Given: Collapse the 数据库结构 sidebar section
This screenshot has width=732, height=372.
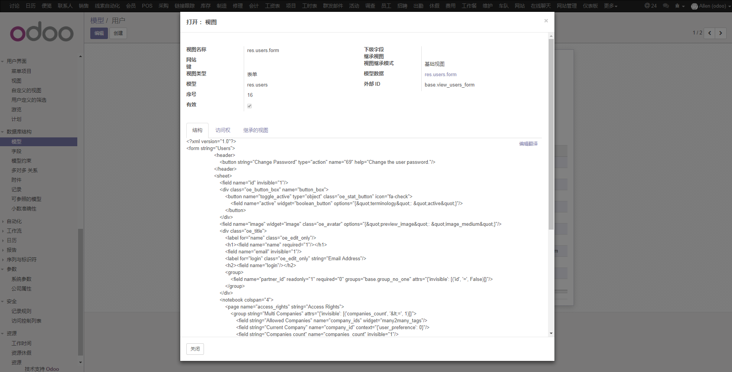Looking at the screenshot, I should point(19,132).
